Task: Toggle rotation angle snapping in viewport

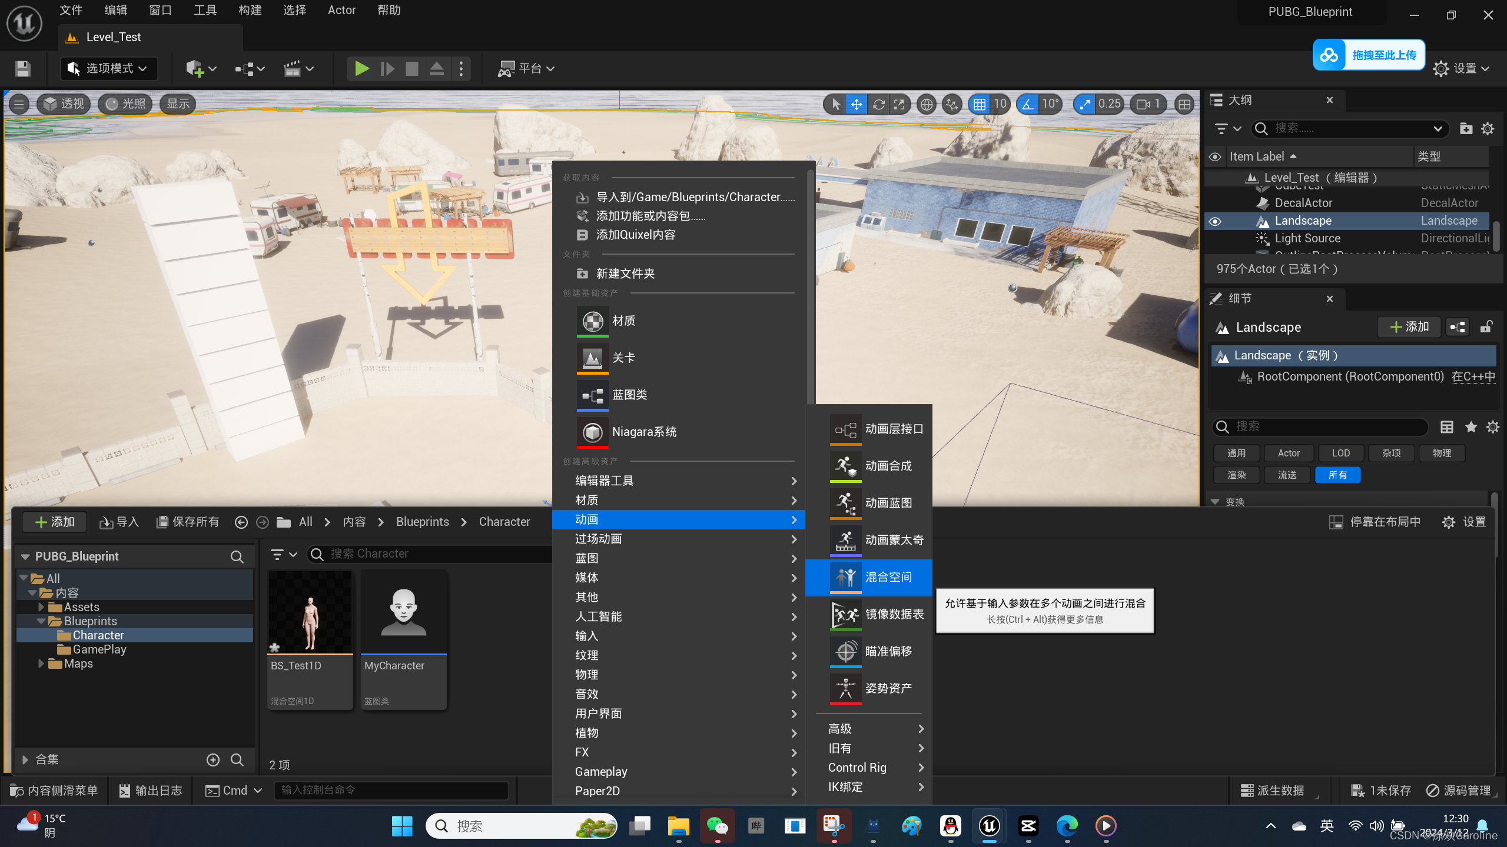Action: point(1028,105)
